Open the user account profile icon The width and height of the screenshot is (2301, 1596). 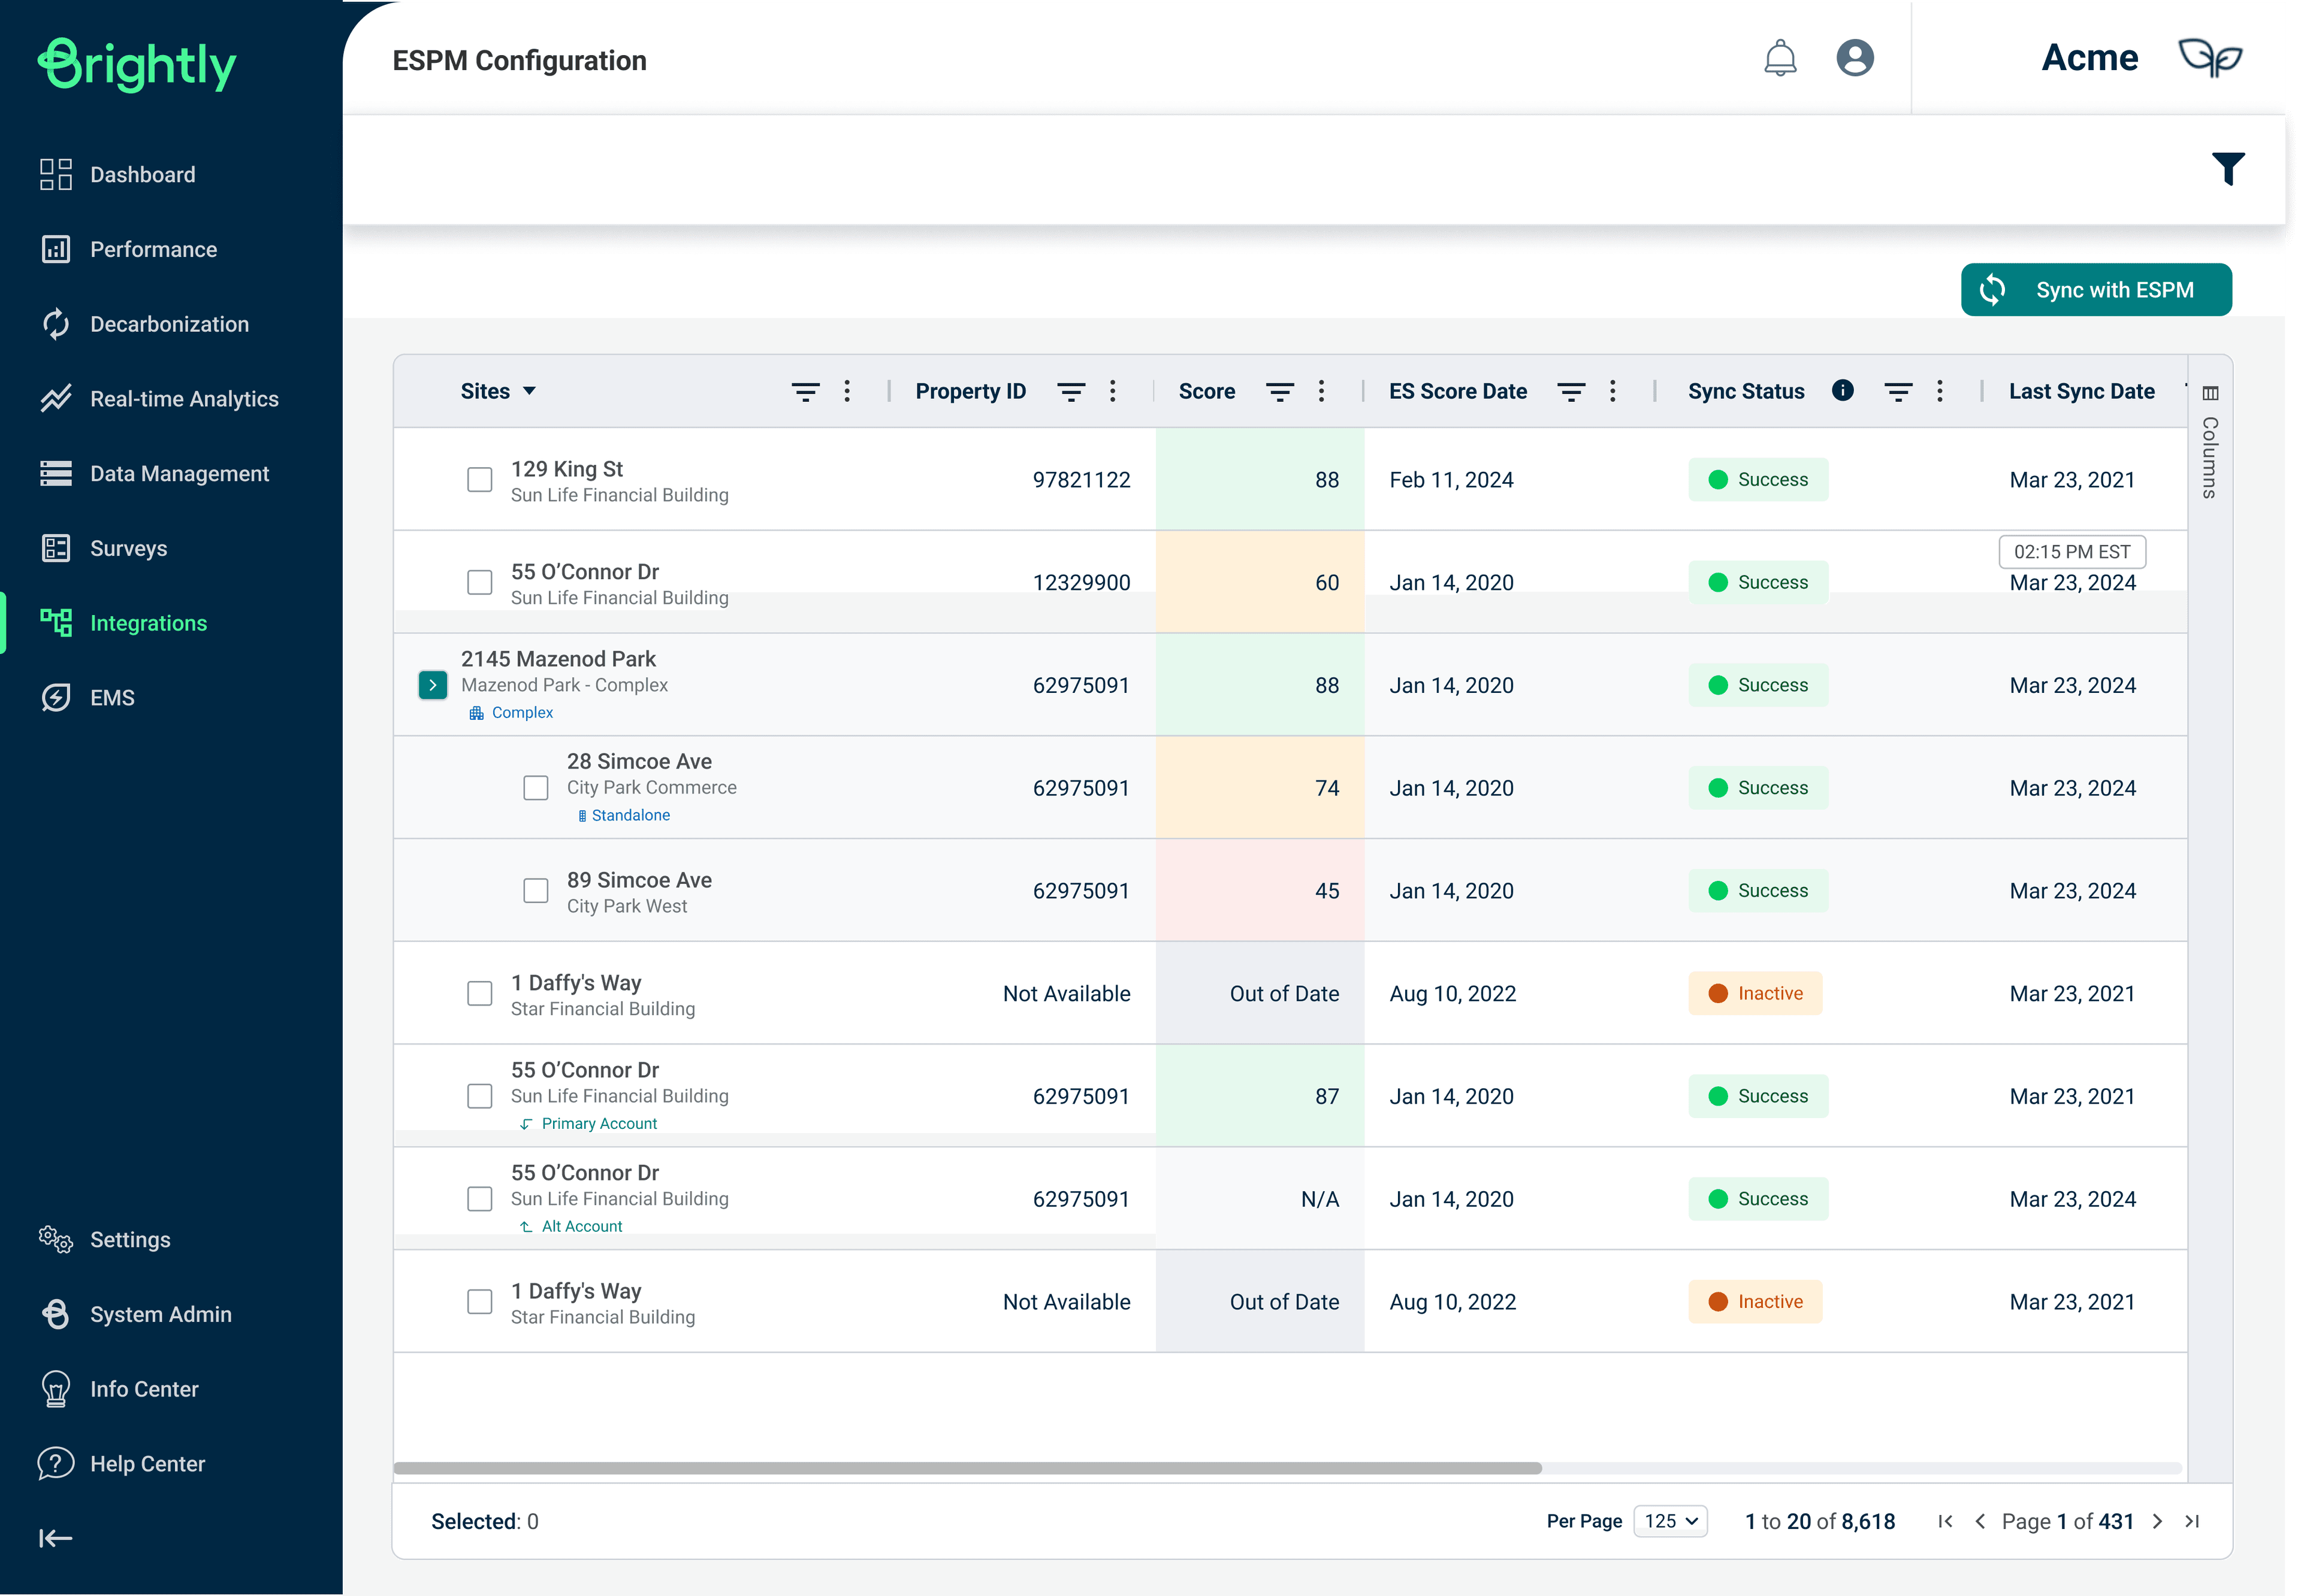1855,58
